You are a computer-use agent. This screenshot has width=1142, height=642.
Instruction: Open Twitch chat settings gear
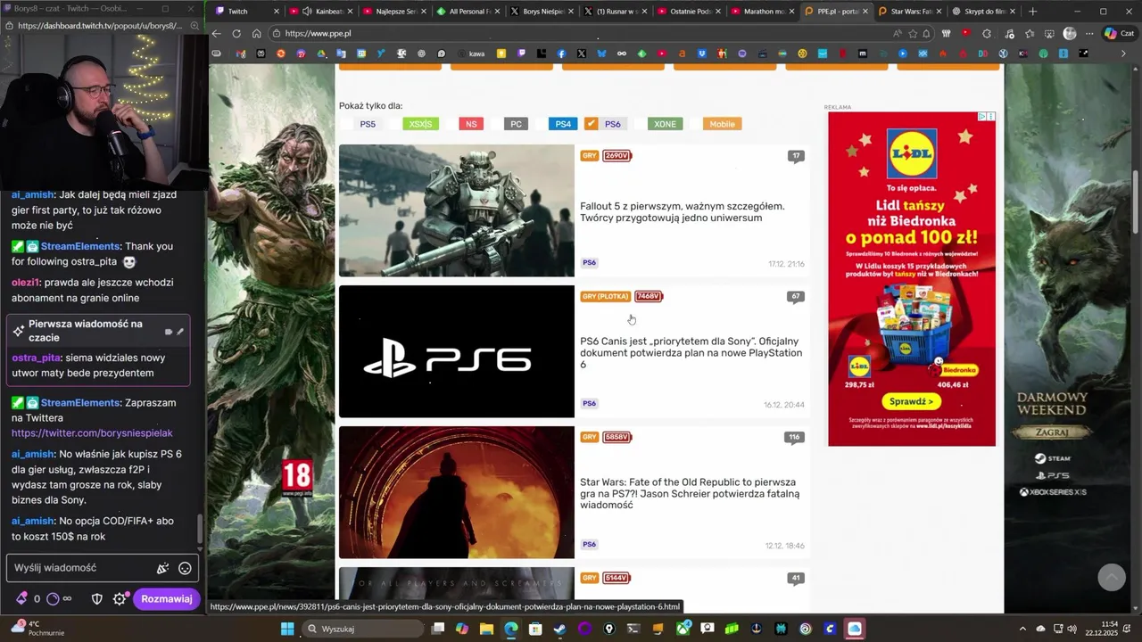(x=120, y=599)
